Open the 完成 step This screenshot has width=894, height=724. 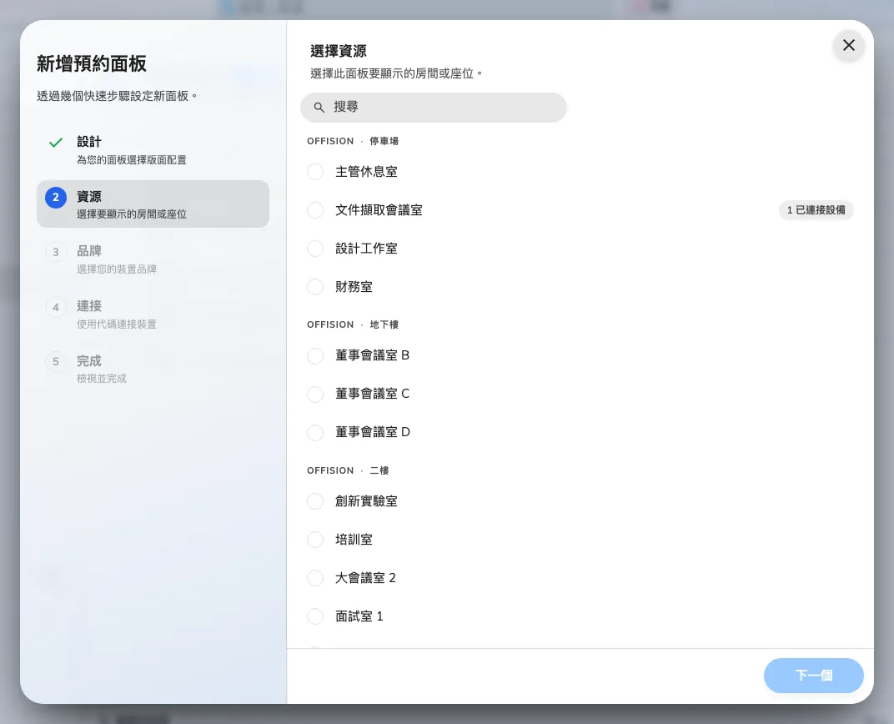[153, 369]
